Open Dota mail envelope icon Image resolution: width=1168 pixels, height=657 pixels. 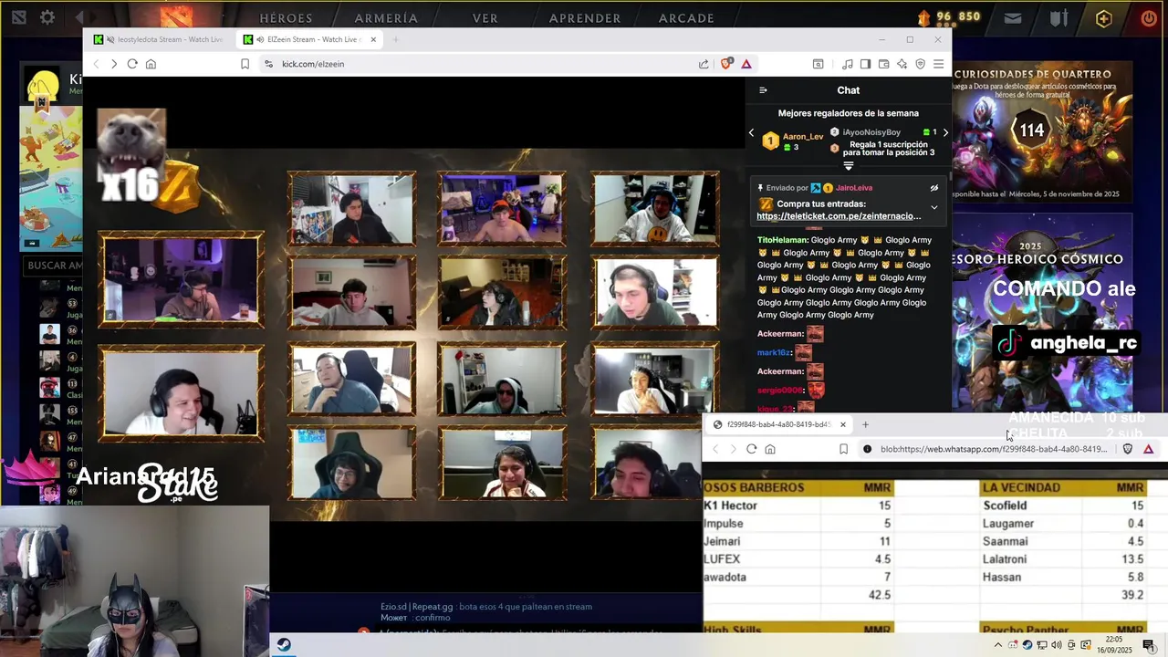[1013, 17]
